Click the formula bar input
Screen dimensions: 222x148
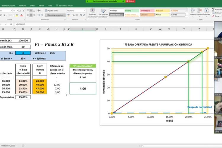(113, 24)
